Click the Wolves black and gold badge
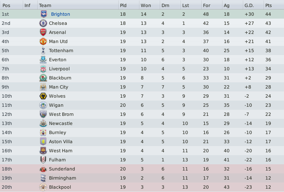The width and height of the screenshot is (284, 192). 43,96
